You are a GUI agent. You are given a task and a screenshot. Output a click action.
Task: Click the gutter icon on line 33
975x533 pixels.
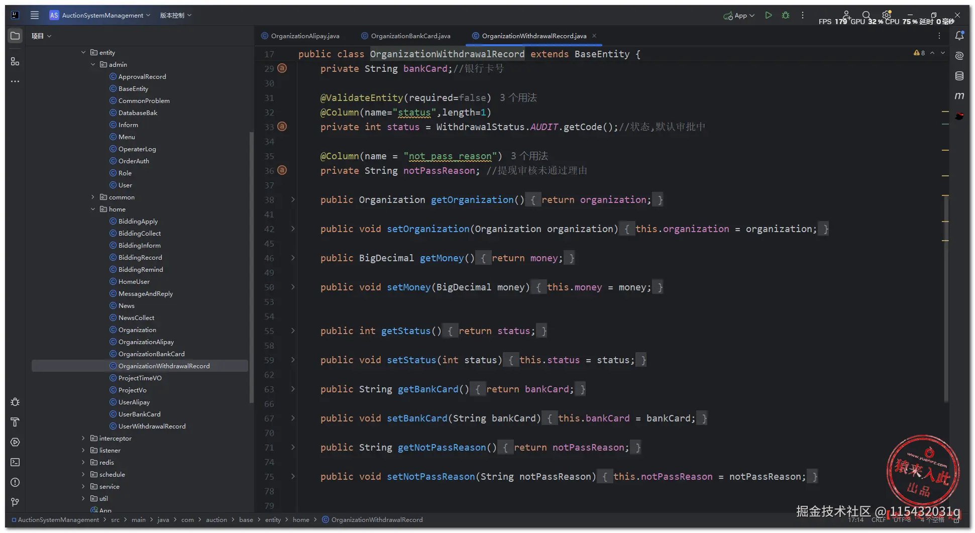click(x=282, y=126)
